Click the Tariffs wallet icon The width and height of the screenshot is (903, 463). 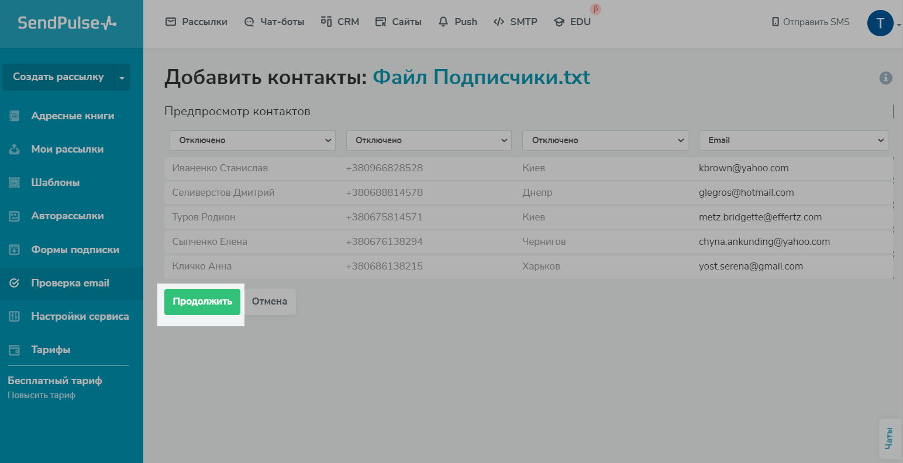pyautogui.click(x=15, y=350)
